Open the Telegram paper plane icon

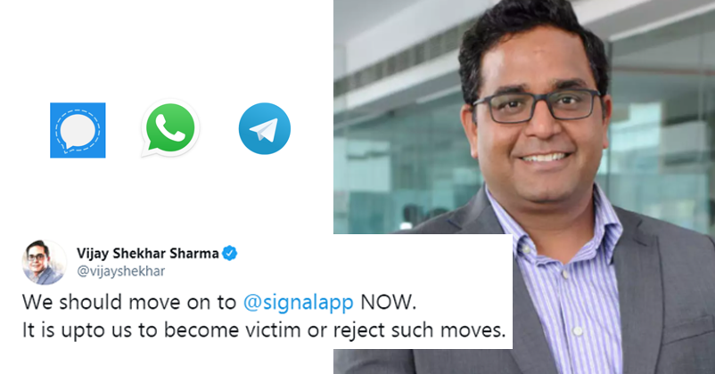[x=265, y=128]
